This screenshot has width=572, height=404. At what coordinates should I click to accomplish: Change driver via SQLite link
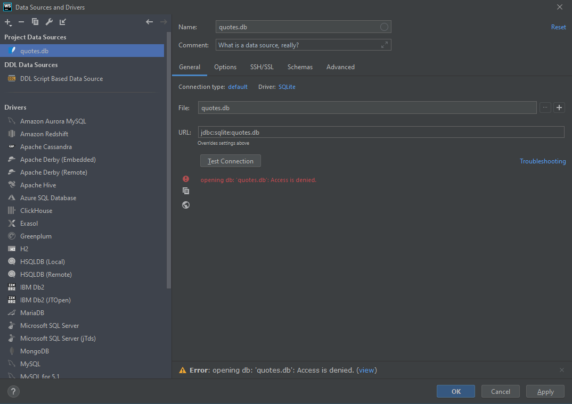click(287, 87)
